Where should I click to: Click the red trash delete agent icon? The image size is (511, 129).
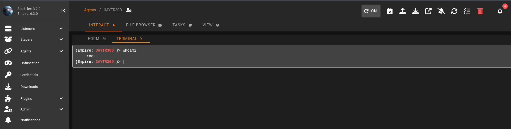pyautogui.click(x=480, y=11)
